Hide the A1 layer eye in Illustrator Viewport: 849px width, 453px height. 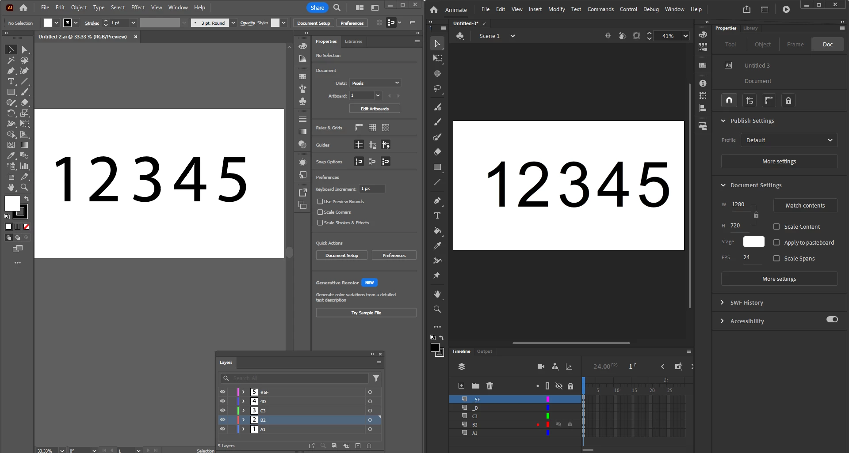223,429
